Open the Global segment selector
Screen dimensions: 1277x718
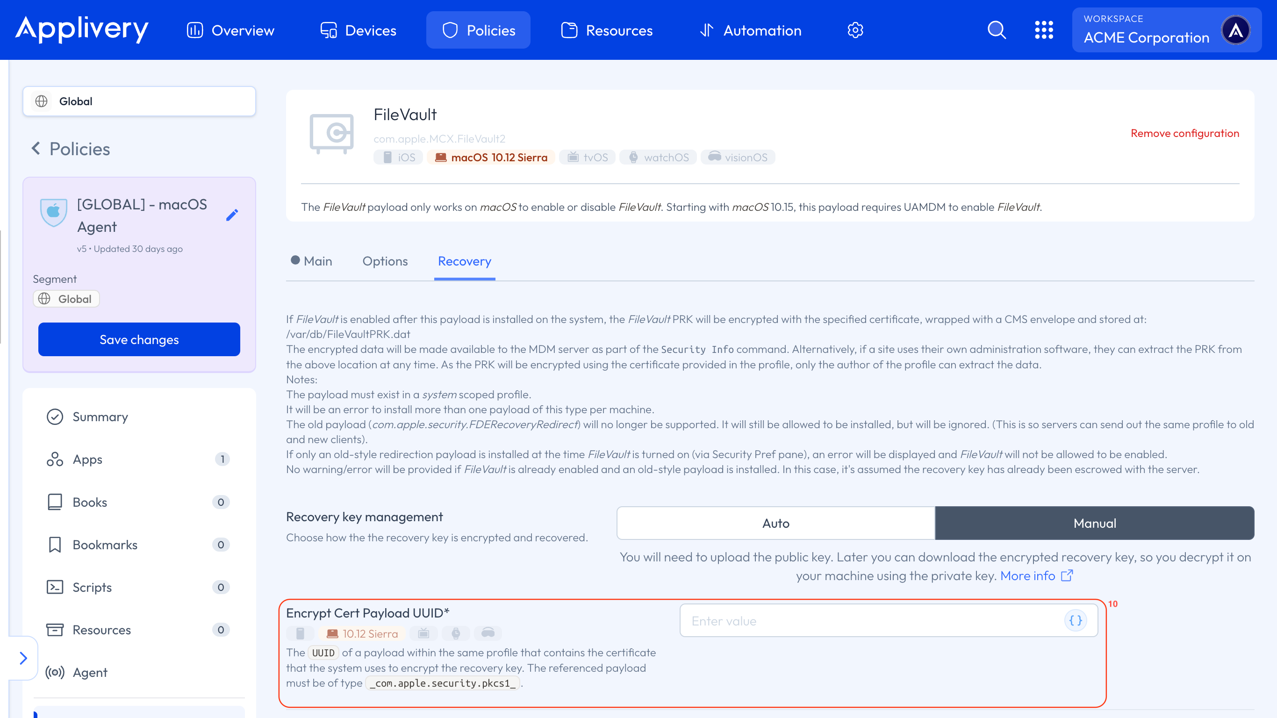coord(139,101)
